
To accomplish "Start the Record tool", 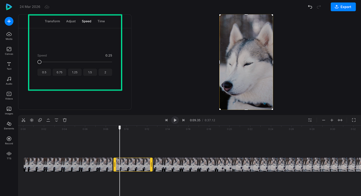I will 9,141.
